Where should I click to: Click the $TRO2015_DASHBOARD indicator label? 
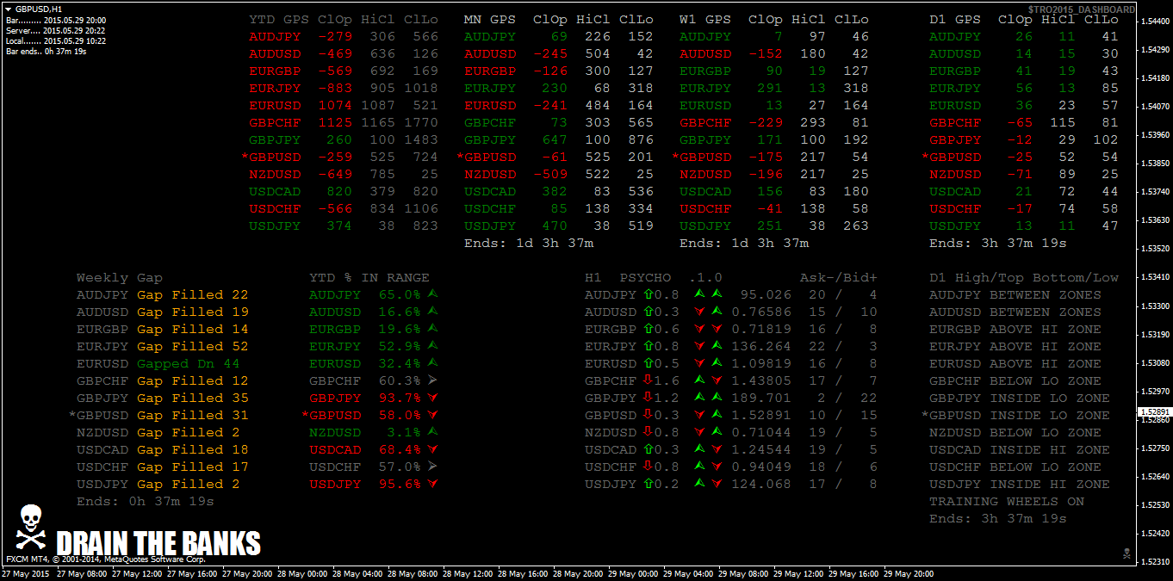(1081, 9)
